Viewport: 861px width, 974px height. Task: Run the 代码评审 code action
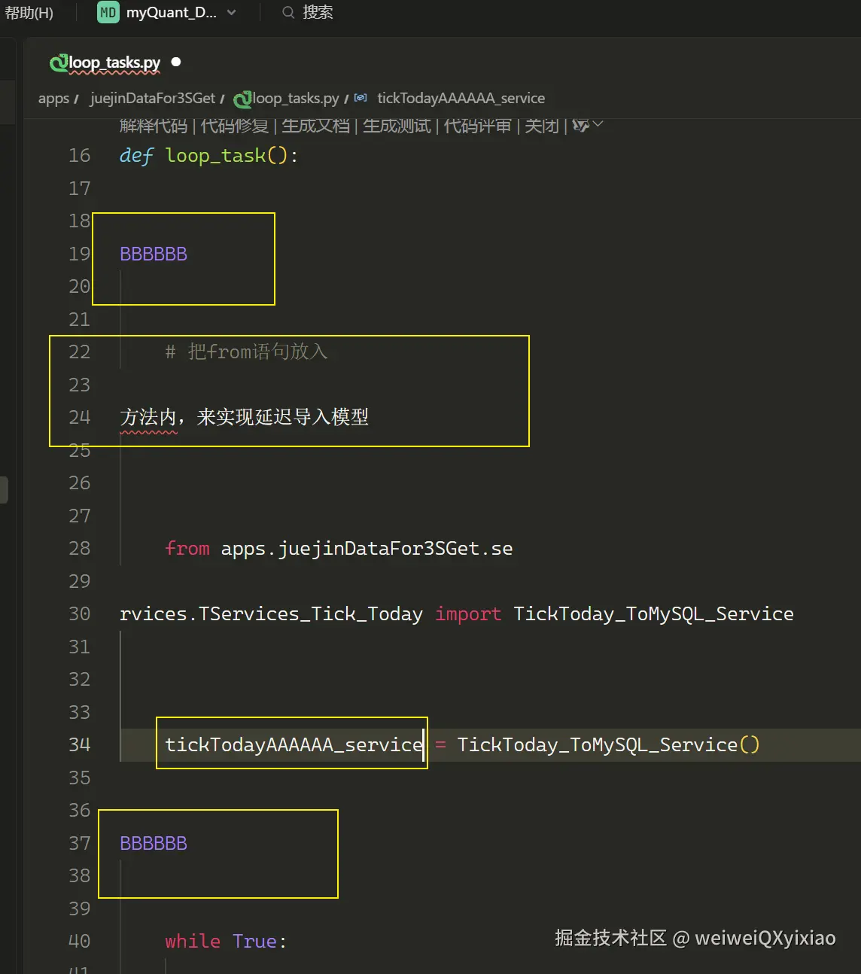(x=479, y=126)
